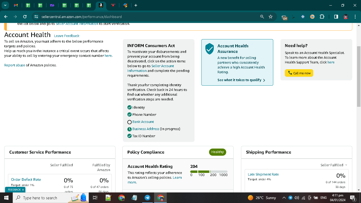Click the Learn more link for Account Health Rating
The image size is (361, 203).
tap(155, 180)
